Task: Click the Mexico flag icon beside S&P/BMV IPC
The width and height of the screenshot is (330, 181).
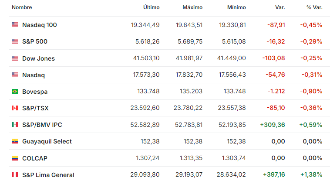Action: click(15, 124)
